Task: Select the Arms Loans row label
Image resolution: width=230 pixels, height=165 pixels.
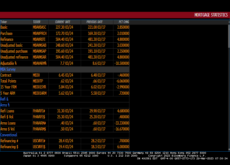Action: [8, 123]
